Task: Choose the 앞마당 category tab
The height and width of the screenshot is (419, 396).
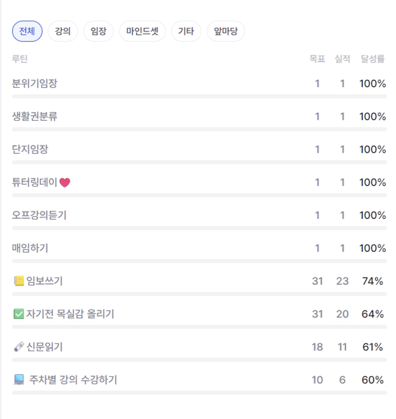Action: (226, 32)
